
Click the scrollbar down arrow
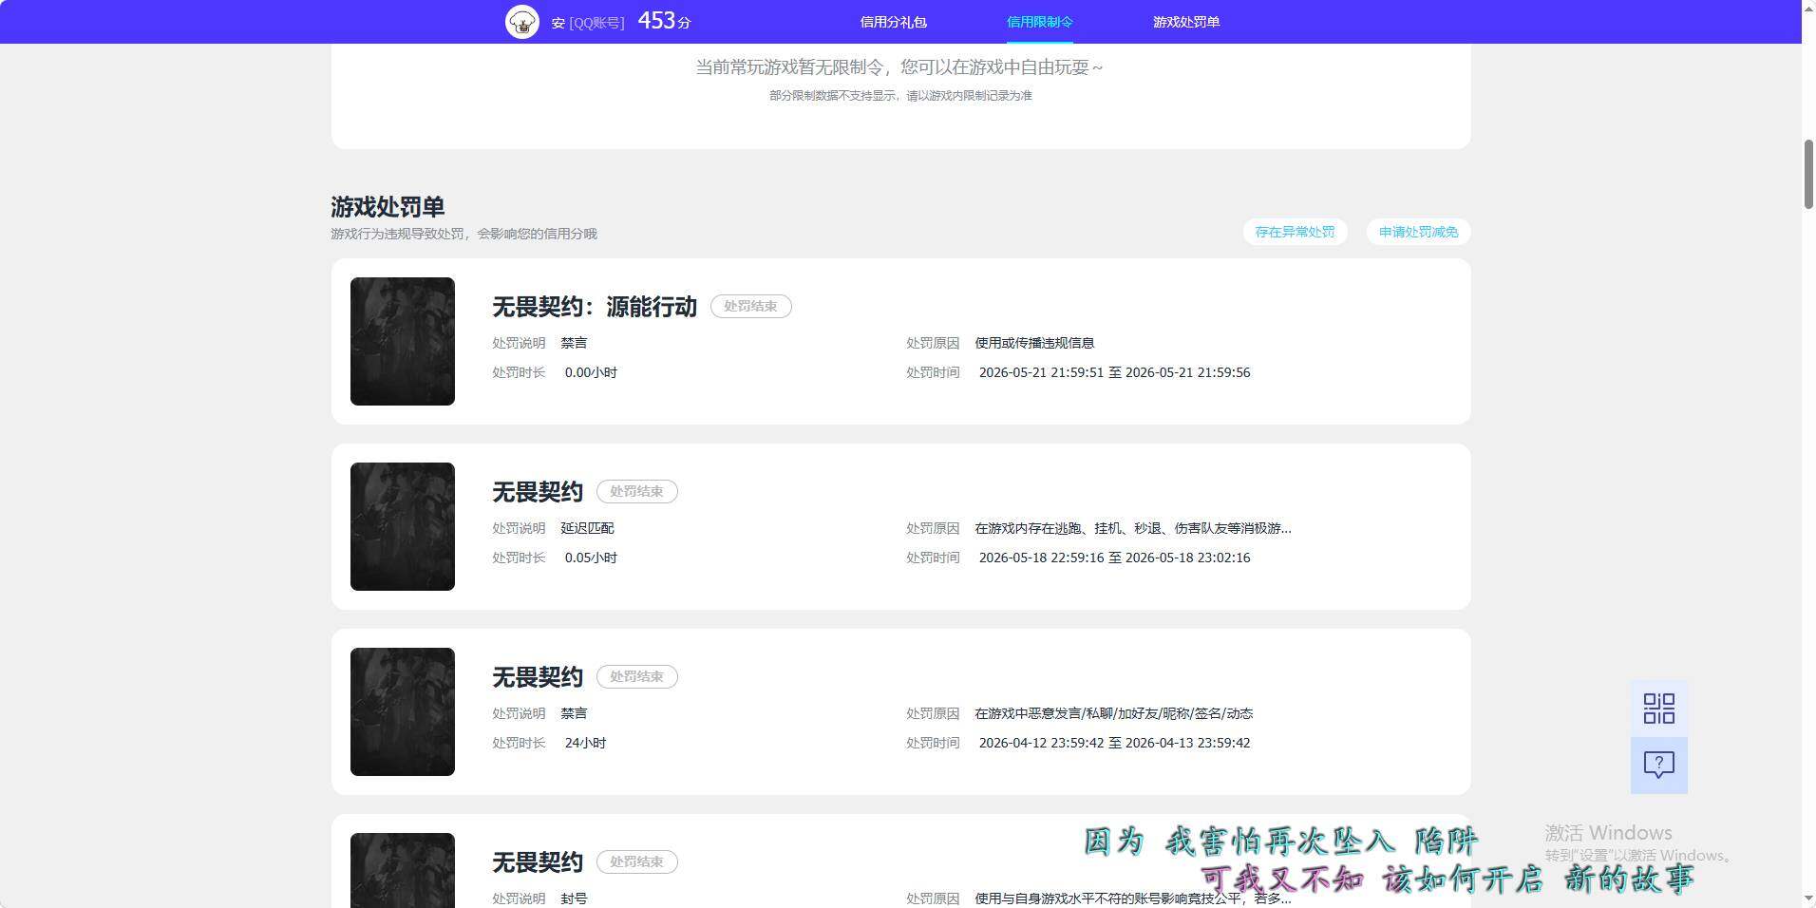tap(1808, 899)
